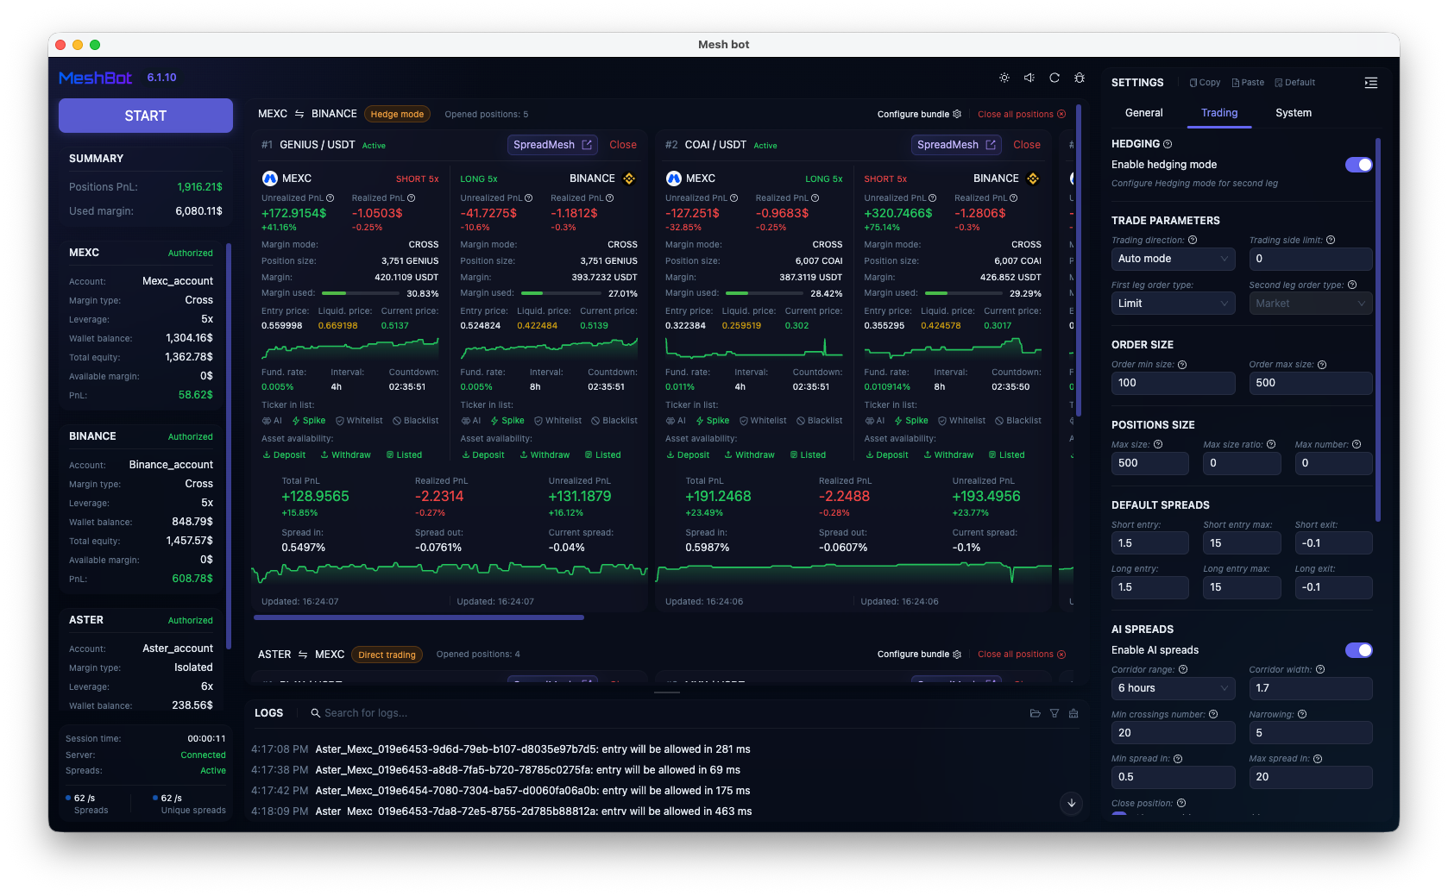Click gear icon next to MEXC-BINANCE Configure bundle

click(x=957, y=114)
